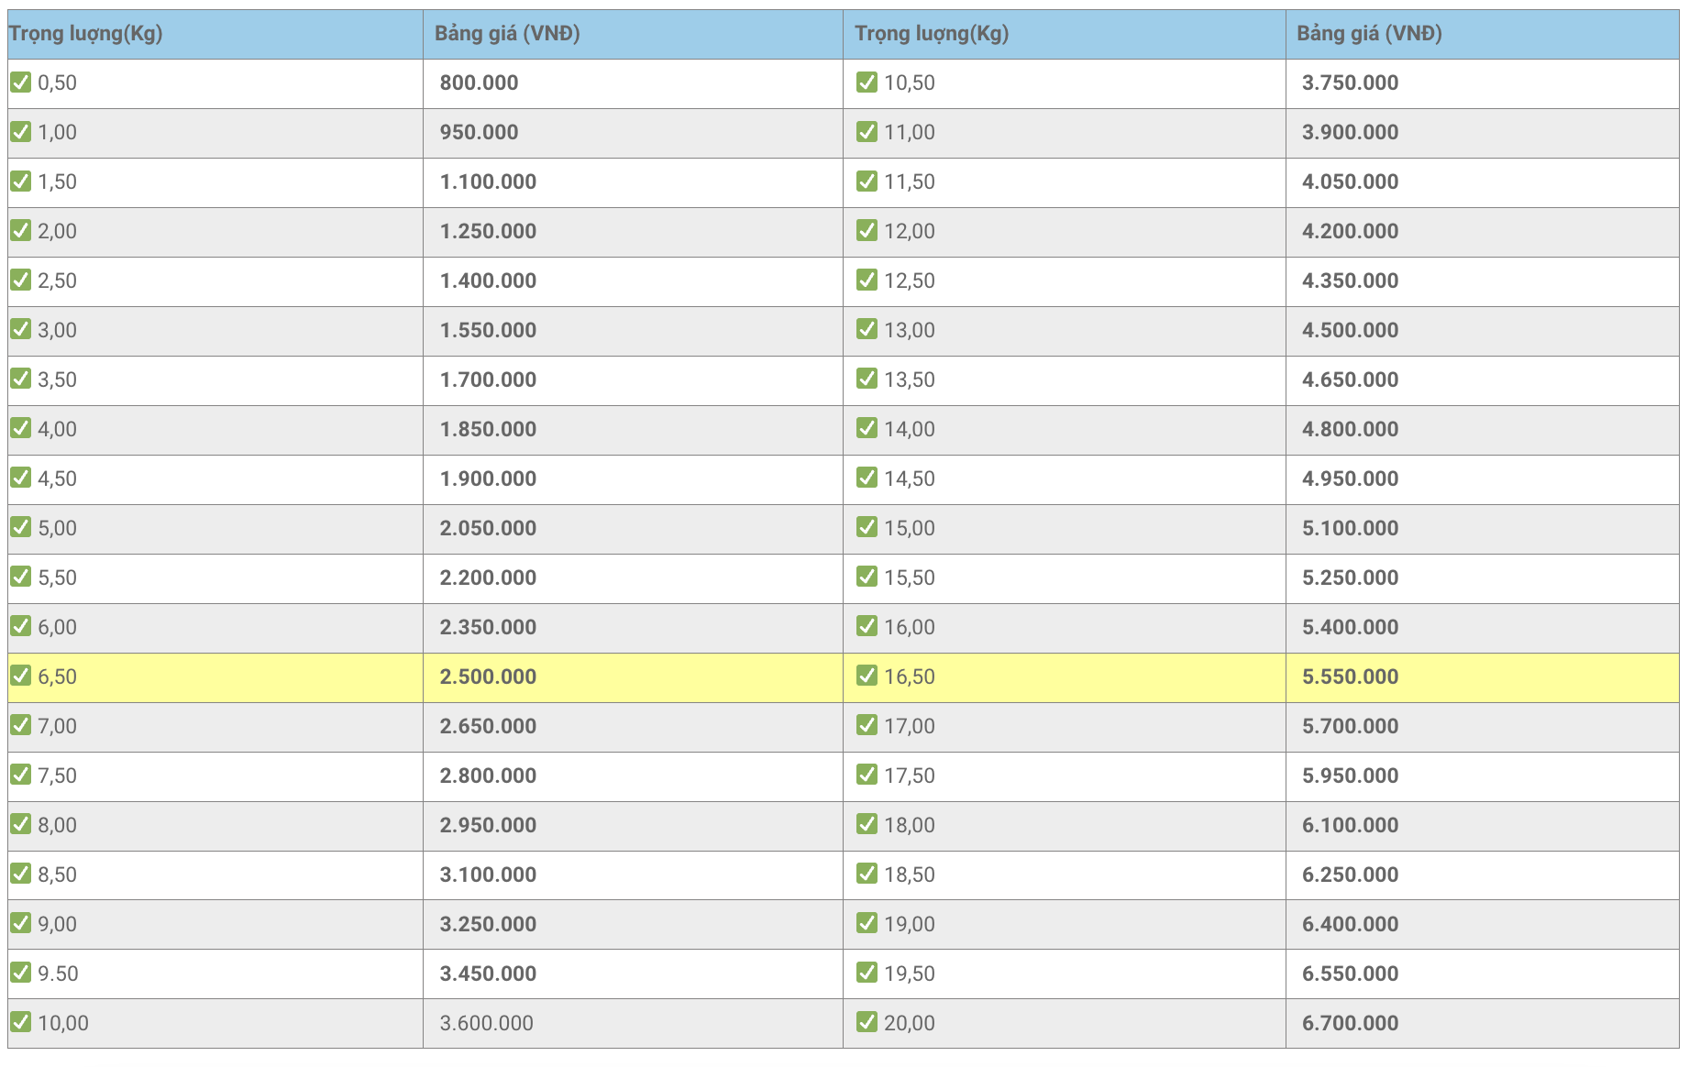1689x1067 pixels.
Task: Click the green checkmark next to 10,50
Action: point(867,82)
